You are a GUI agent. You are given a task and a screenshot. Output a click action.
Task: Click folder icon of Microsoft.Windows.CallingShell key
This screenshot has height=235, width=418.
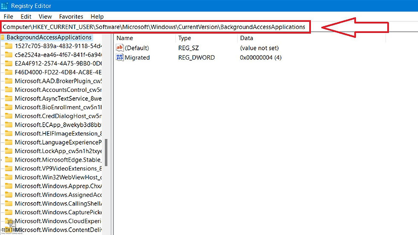pyautogui.click(x=9, y=203)
